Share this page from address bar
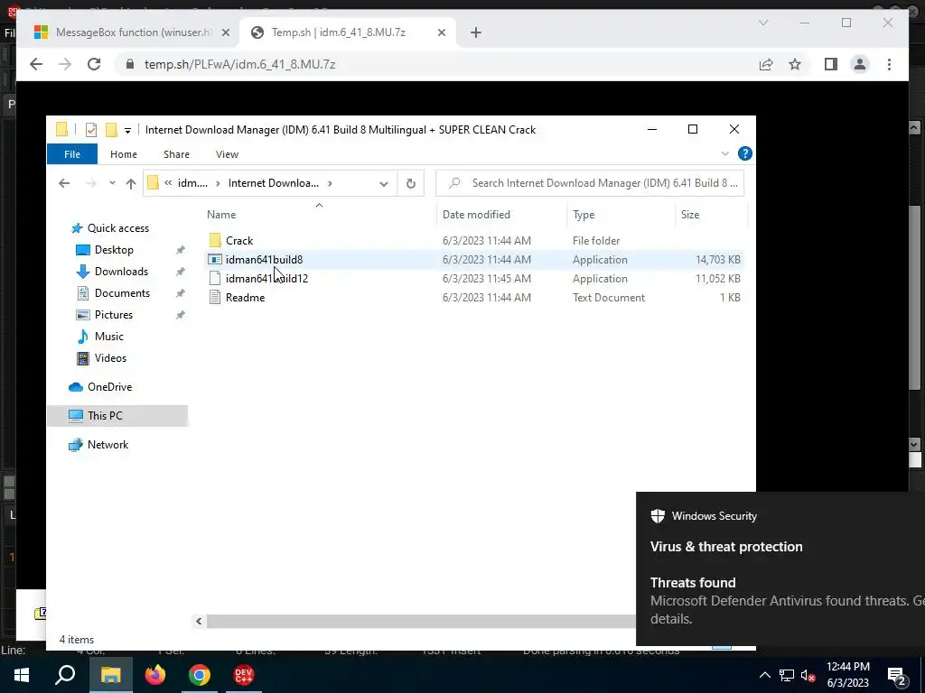Image resolution: width=925 pixels, height=693 pixels. (766, 64)
